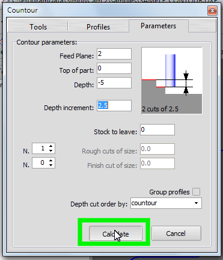Close the Countour dialog window
Screen dimensions: 223x260
(212, 10)
